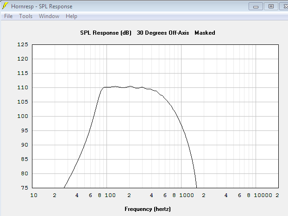This screenshot has width=288, height=216.
Task: Click the 'Frequency (hertz)' axis label
Action: tap(148, 209)
